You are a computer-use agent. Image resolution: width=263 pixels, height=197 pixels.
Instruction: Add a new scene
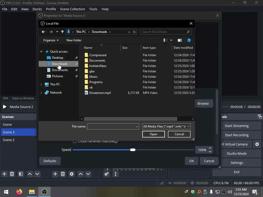tap(4, 174)
